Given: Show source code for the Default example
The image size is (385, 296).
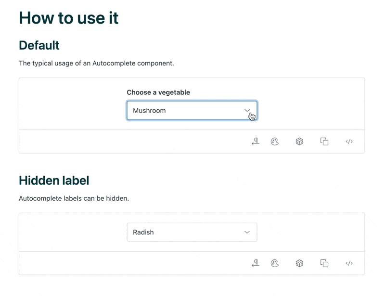Looking at the screenshot, I should 349,142.
